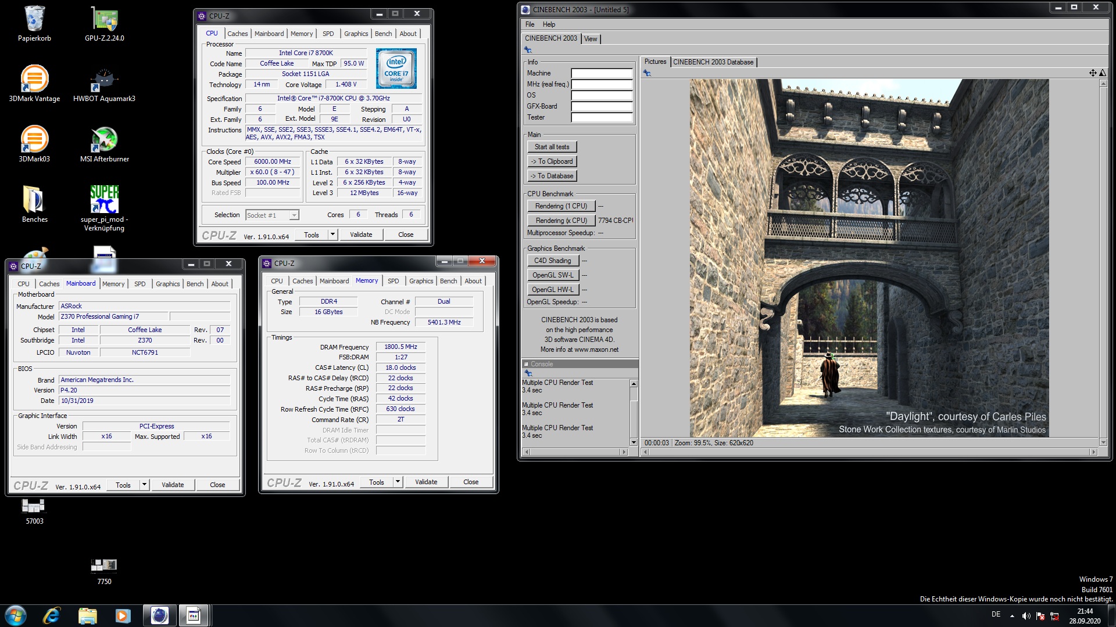Click the OS input field
This screenshot has width=1116, height=627.
tap(602, 95)
